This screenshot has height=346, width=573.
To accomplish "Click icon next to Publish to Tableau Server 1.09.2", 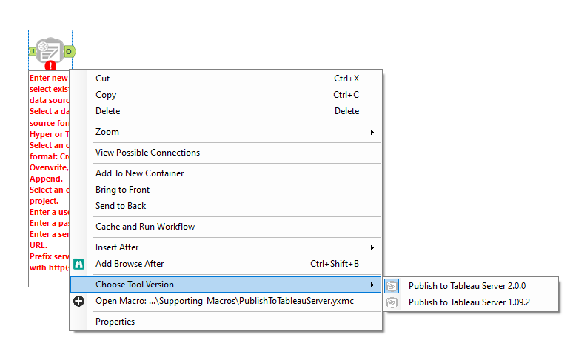I will tap(392, 302).
